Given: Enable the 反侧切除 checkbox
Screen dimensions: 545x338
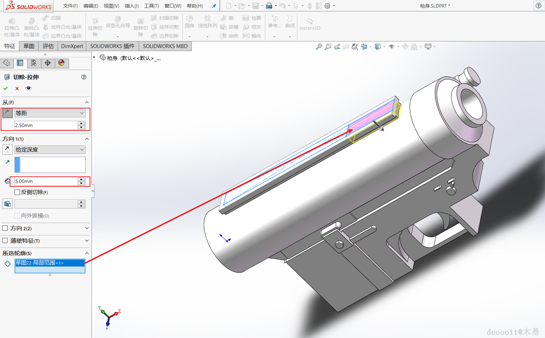Looking at the screenshot, I should point(17,192).
